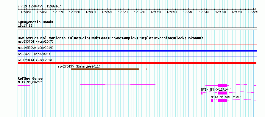The image size is (265, 117).
Task: Select the esv275430 (Banerjee2011) label
Action: click(x=79, y=66)
